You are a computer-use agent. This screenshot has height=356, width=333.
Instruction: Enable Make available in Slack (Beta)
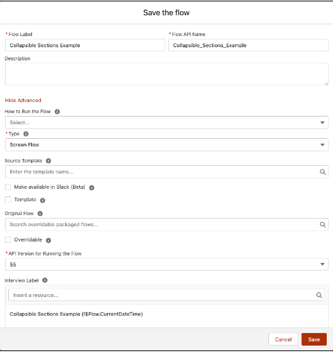pyautogui.click(x=8, y=187)
